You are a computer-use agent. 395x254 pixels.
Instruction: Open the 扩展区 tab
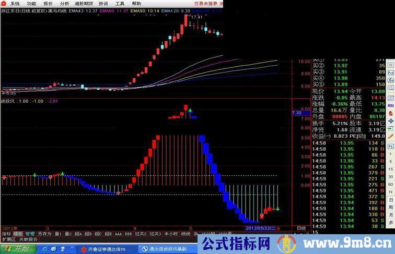[9, 239]
